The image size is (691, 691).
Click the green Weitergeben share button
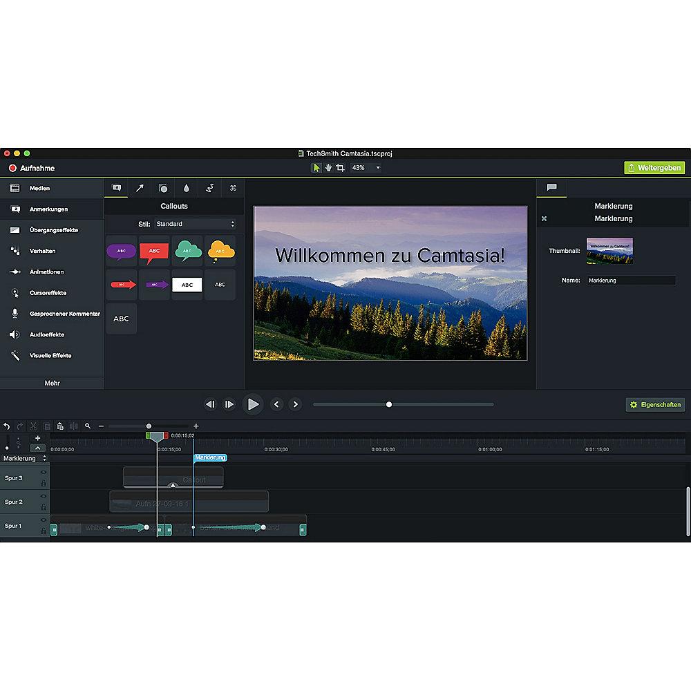coord(654,168)
